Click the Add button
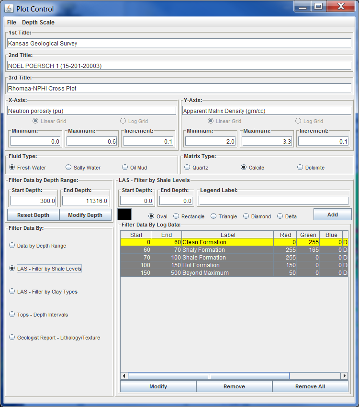 pos(333,215)
